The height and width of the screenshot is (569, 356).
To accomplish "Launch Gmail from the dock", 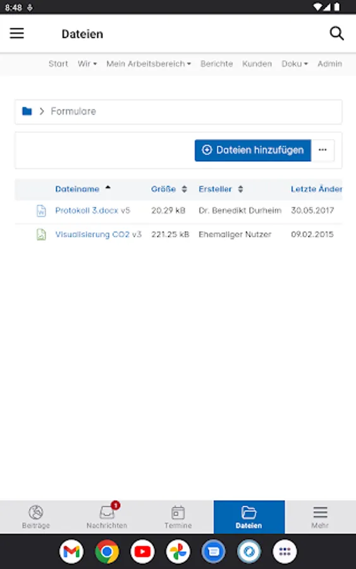I will pyautogui.click(x=71, y=551).
